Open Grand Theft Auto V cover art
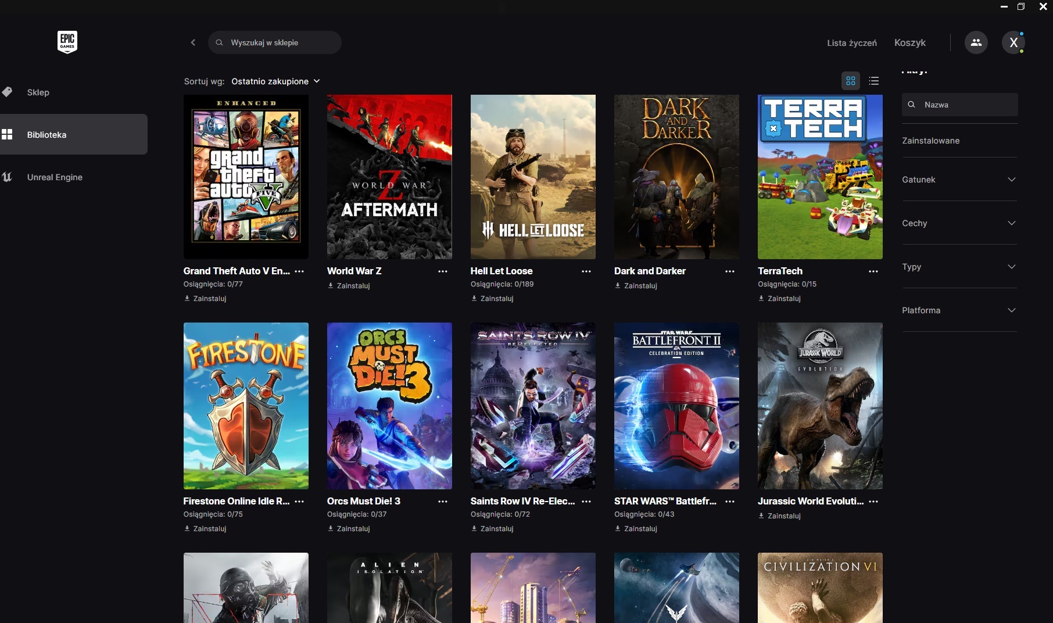This screenshot has width=1053, height=623. tap(246, 177)
